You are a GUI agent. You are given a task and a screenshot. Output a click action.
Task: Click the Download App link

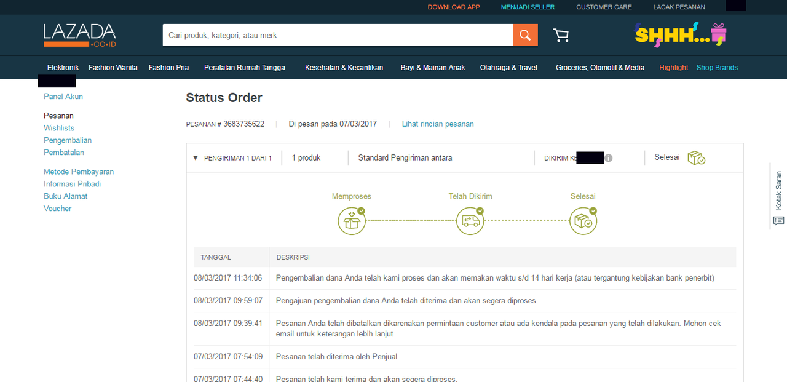454,7
